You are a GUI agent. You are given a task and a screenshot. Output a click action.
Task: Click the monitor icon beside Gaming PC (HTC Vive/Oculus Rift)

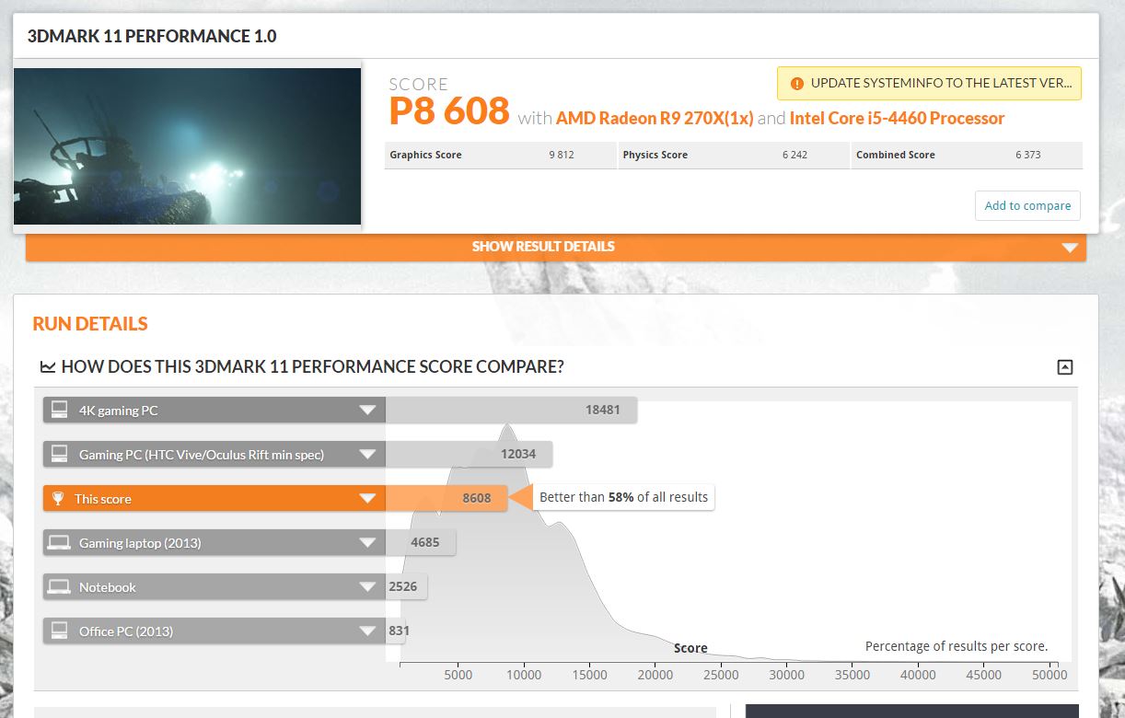tap(59, 455)
